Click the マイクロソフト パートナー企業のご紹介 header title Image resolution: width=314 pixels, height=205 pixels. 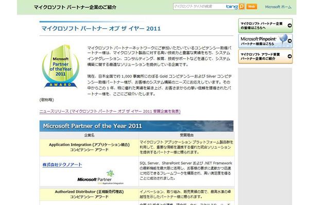point(75,7)
